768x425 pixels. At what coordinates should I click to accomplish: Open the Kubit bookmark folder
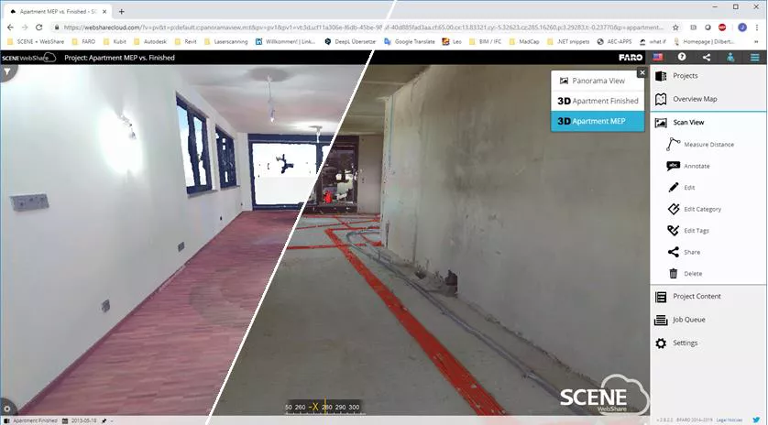[115, 41]
